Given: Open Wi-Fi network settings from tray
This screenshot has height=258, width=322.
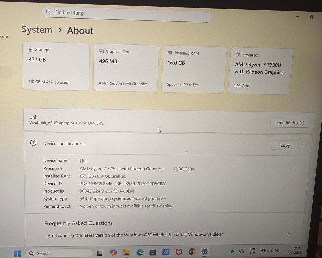Looking at the screenshot, I should 263,251.
